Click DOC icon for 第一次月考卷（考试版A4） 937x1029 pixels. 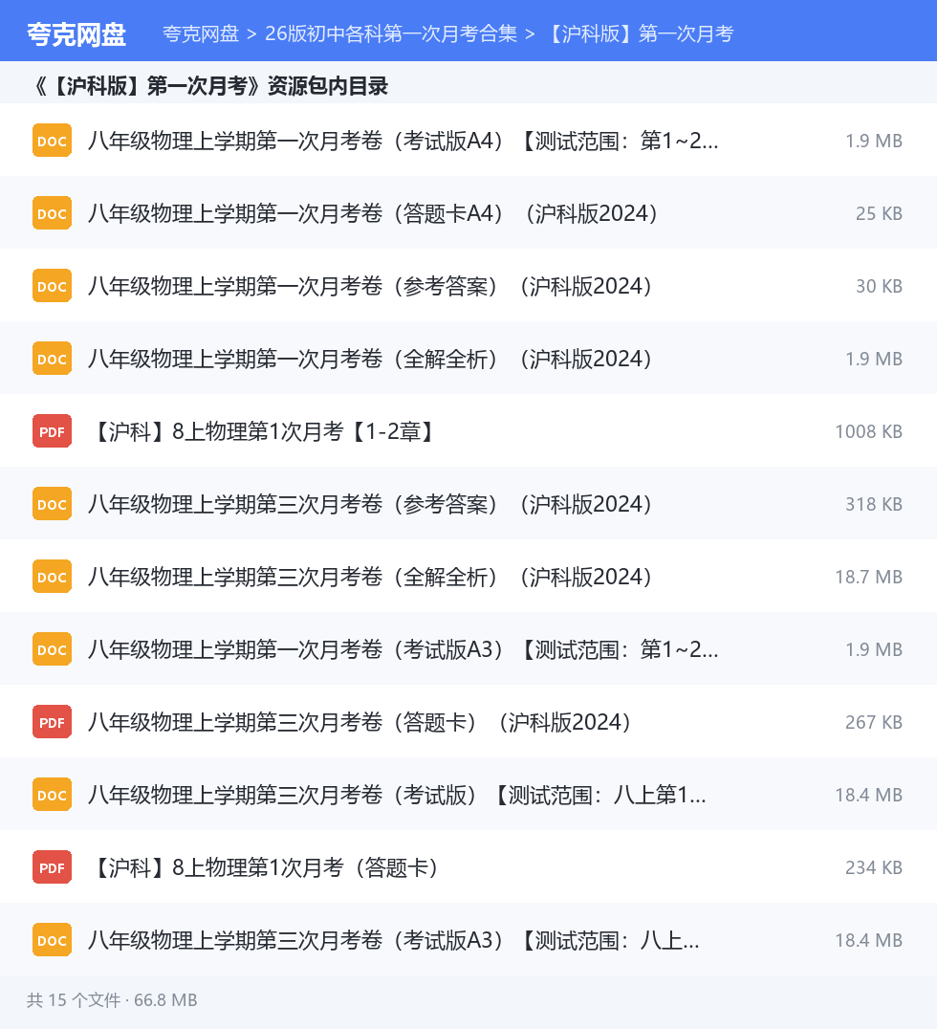pos(52,141)
